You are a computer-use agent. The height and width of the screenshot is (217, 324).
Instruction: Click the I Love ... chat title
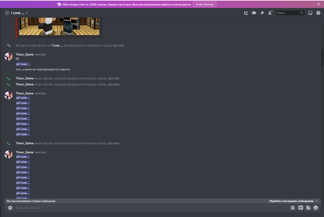click(x=17, y=13)
